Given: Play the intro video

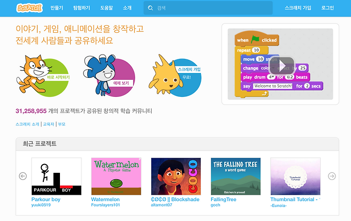Looking at the screenshot, I should (x=282, y=66).
